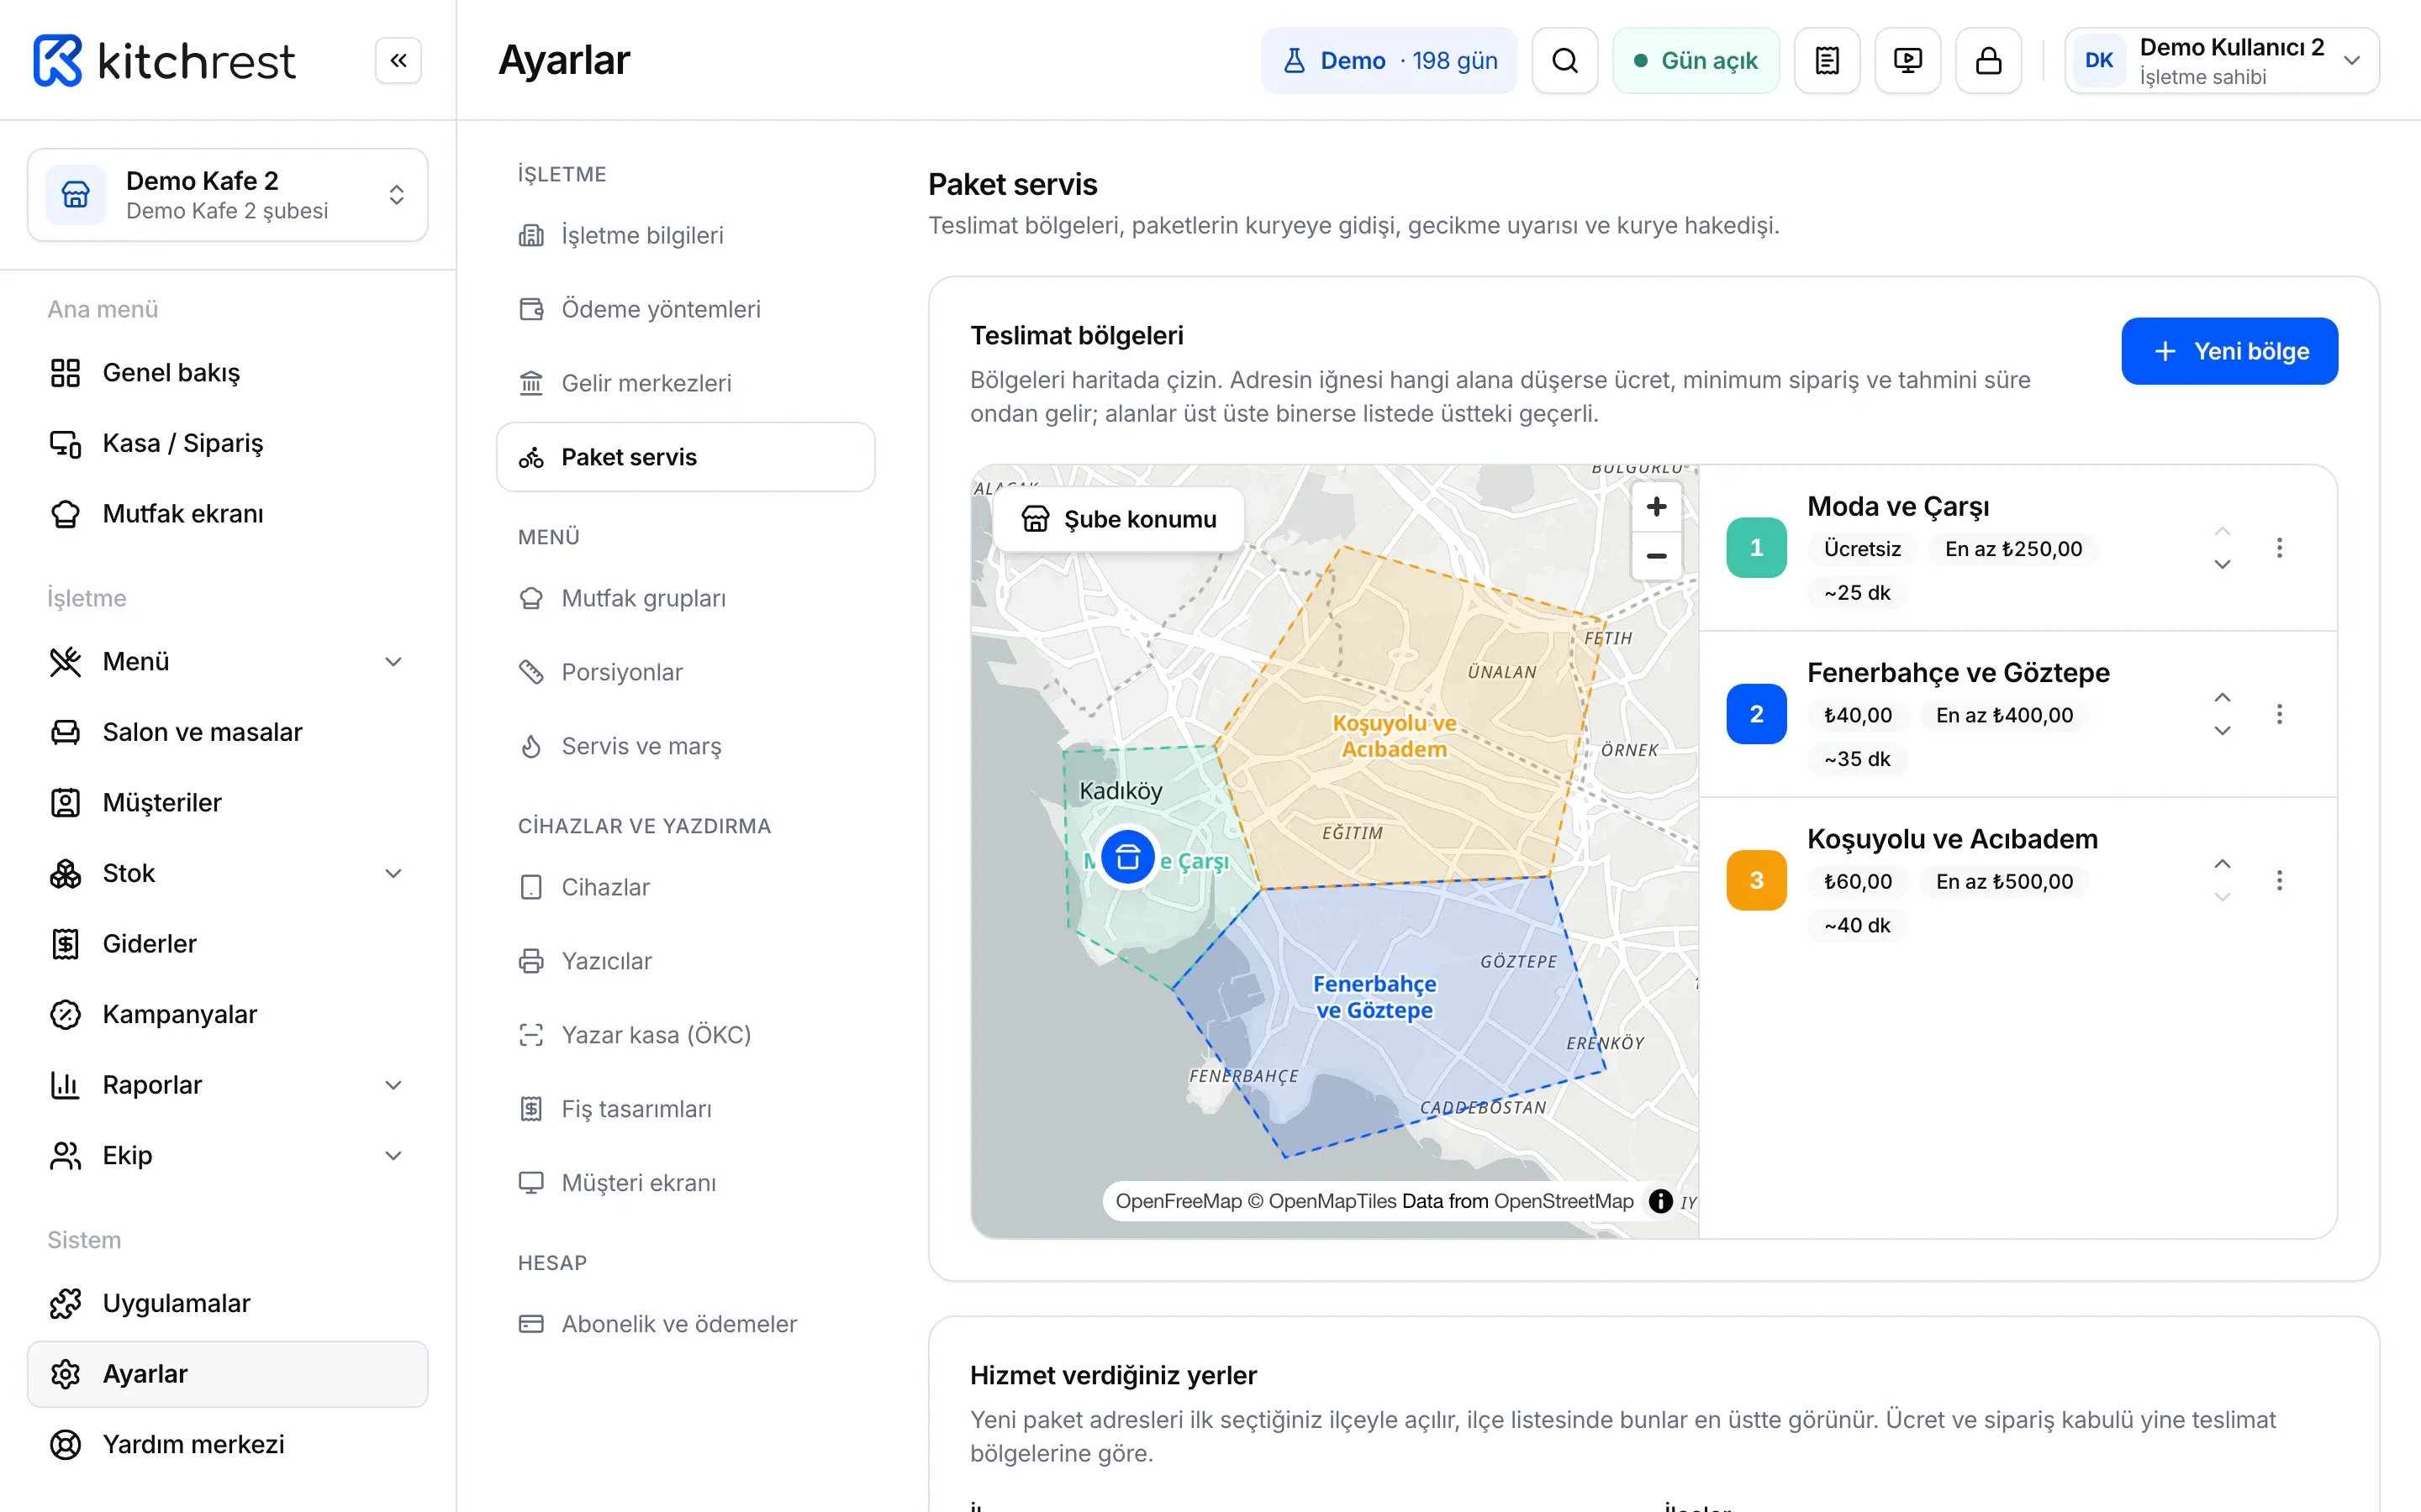Viewport: 2421px width, 1512px height.
Task: Expand the Raporlar sidebar section
Action: pos(228,1085)
